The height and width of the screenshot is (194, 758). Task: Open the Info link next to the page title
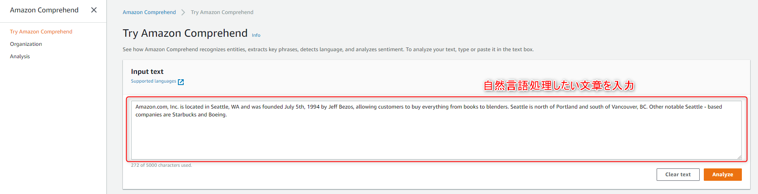tap(256, 35)
